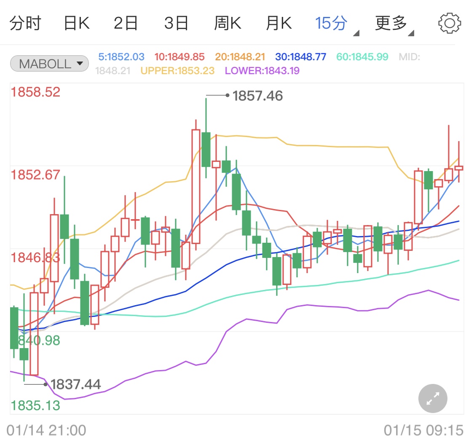The width and height of the screenshot is (474, 448).
Task: Click the LOWER:1843.19 band label
Action: coord(262,71)
